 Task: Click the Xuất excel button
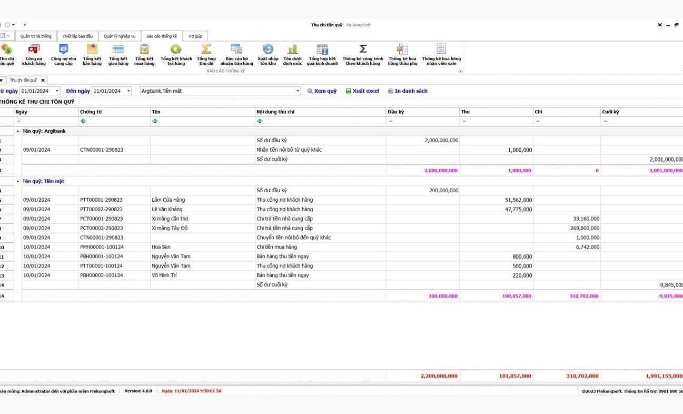pos(362,91)
